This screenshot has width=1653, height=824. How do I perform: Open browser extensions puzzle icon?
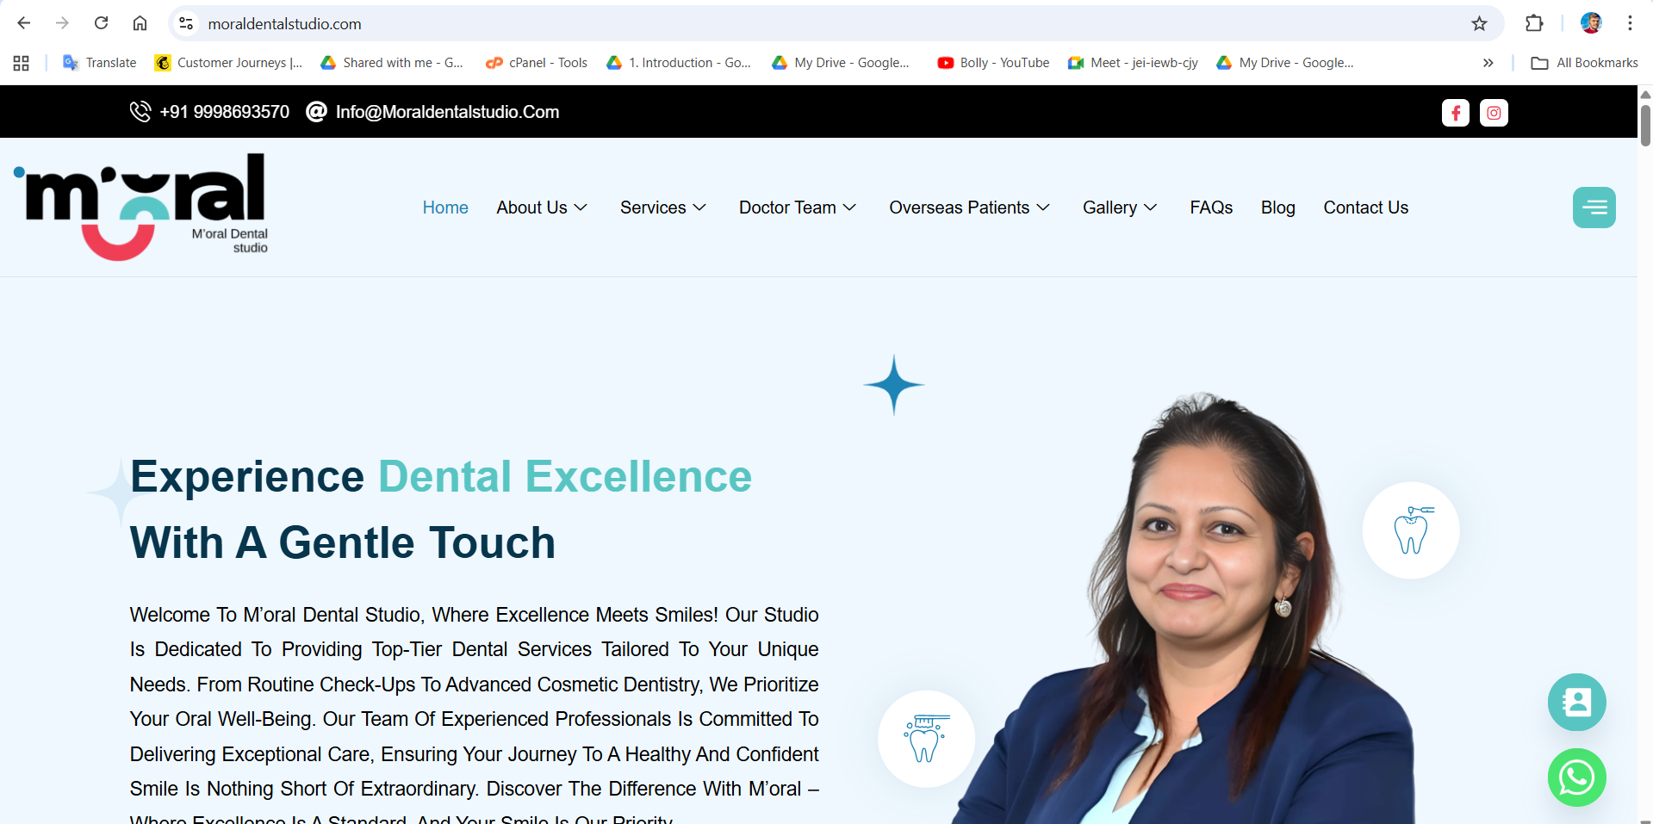(1534, 23)
